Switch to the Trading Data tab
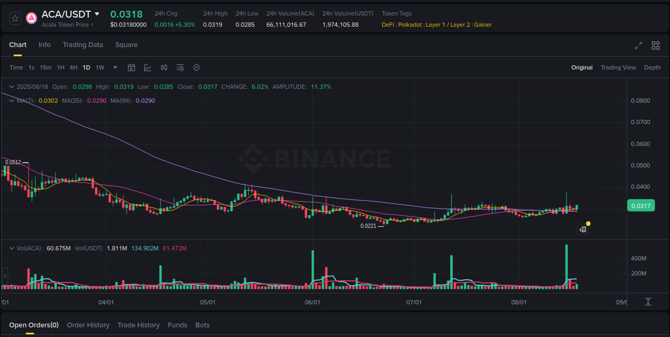Screen dimensions: 670x337 pos(83,45)
